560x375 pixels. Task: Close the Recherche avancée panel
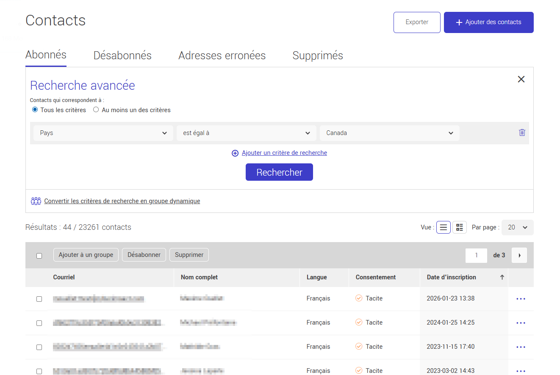point(521,79)
